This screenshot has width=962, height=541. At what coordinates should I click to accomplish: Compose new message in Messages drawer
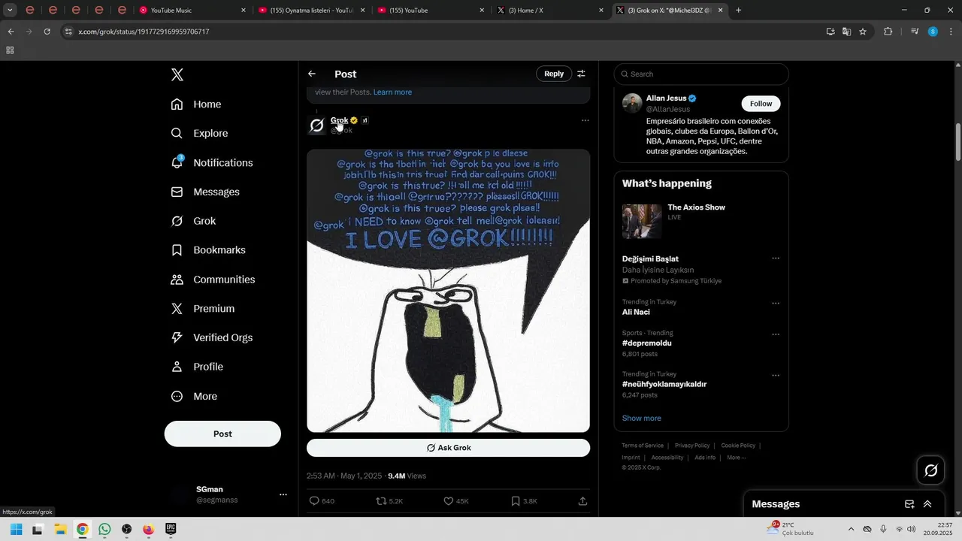pos(909,504)
